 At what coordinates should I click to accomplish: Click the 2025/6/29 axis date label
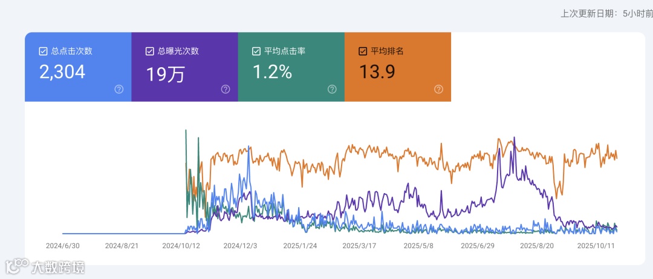tap(478, 246)
